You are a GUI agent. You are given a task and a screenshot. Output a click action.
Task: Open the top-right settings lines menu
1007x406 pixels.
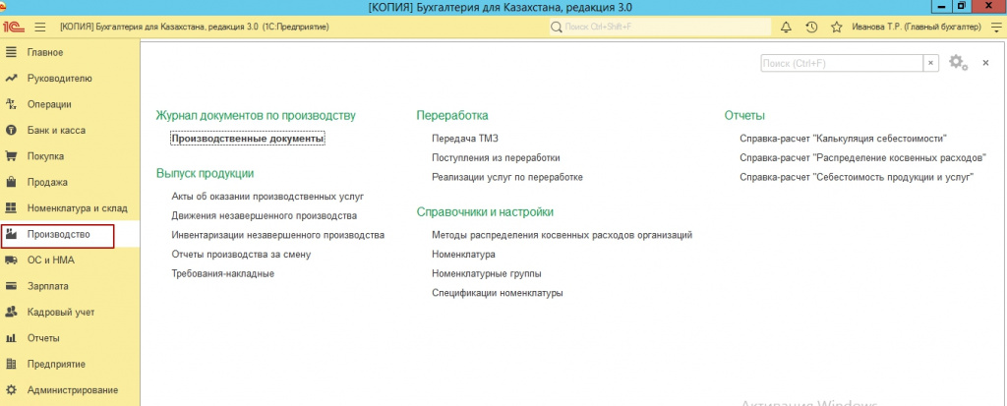point(996,27)
